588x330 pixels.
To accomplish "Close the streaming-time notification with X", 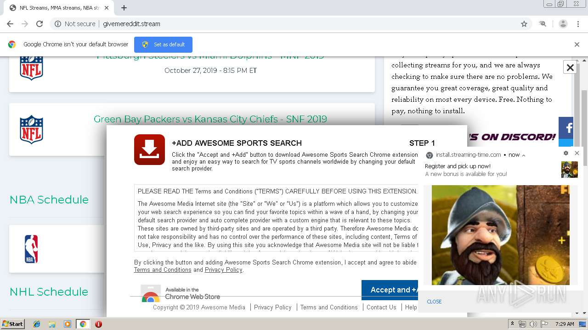I will (x=577, y=154).
